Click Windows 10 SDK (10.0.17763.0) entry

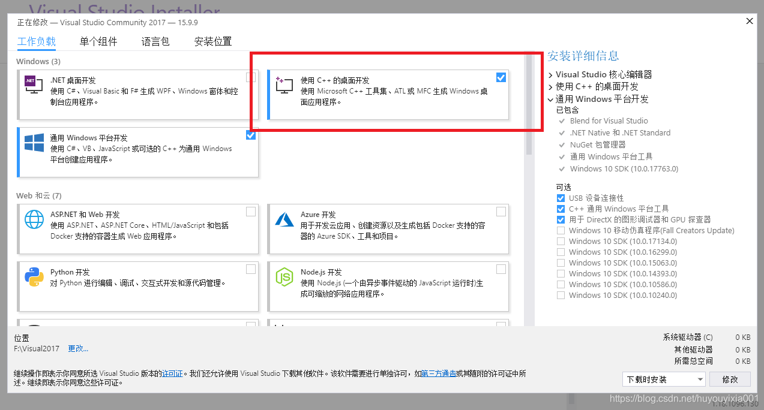[624, 168]
